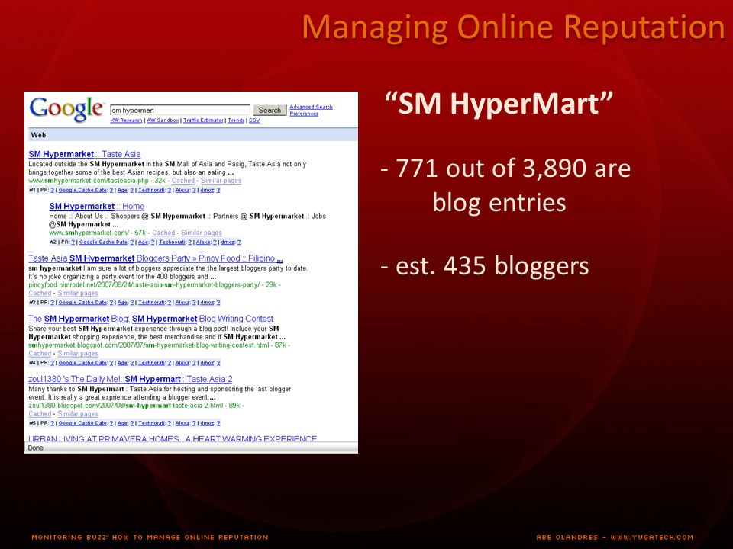Click Google Cache Date in #1 row
Screen dimensions: 733x549
coord(82,190)
